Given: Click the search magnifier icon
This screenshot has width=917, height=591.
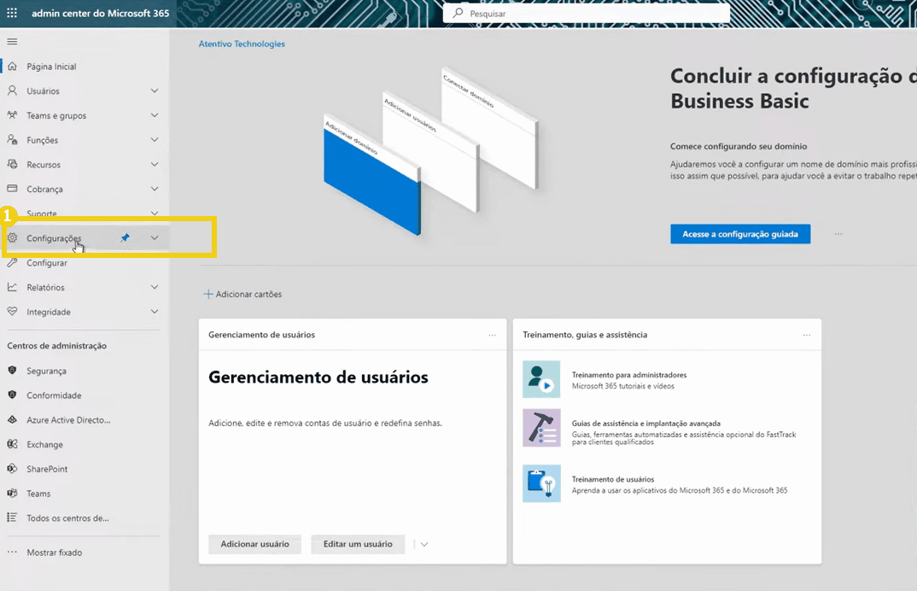Looking at the screenshot, I should pyautogui.click(x=458, y=13).
